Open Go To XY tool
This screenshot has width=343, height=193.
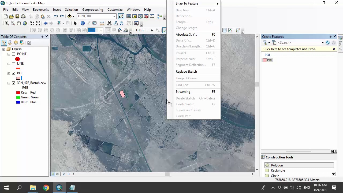(x=121, y=23)
